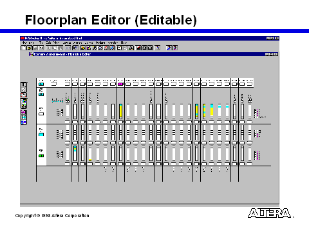Viewport: 309px width, 232px height.
Task: Toggle the yellow-and-blue floorplan view palette button
Action: [24, 101]
